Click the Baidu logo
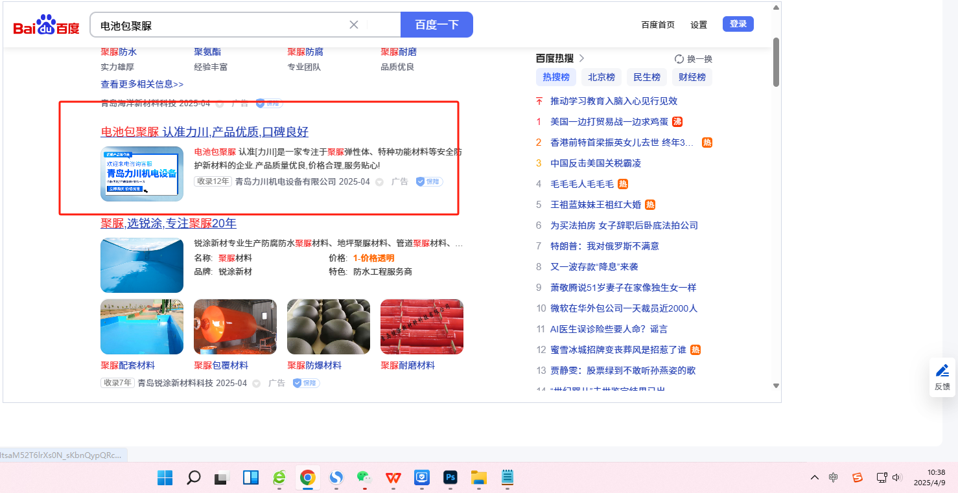 tap(46, 26)
